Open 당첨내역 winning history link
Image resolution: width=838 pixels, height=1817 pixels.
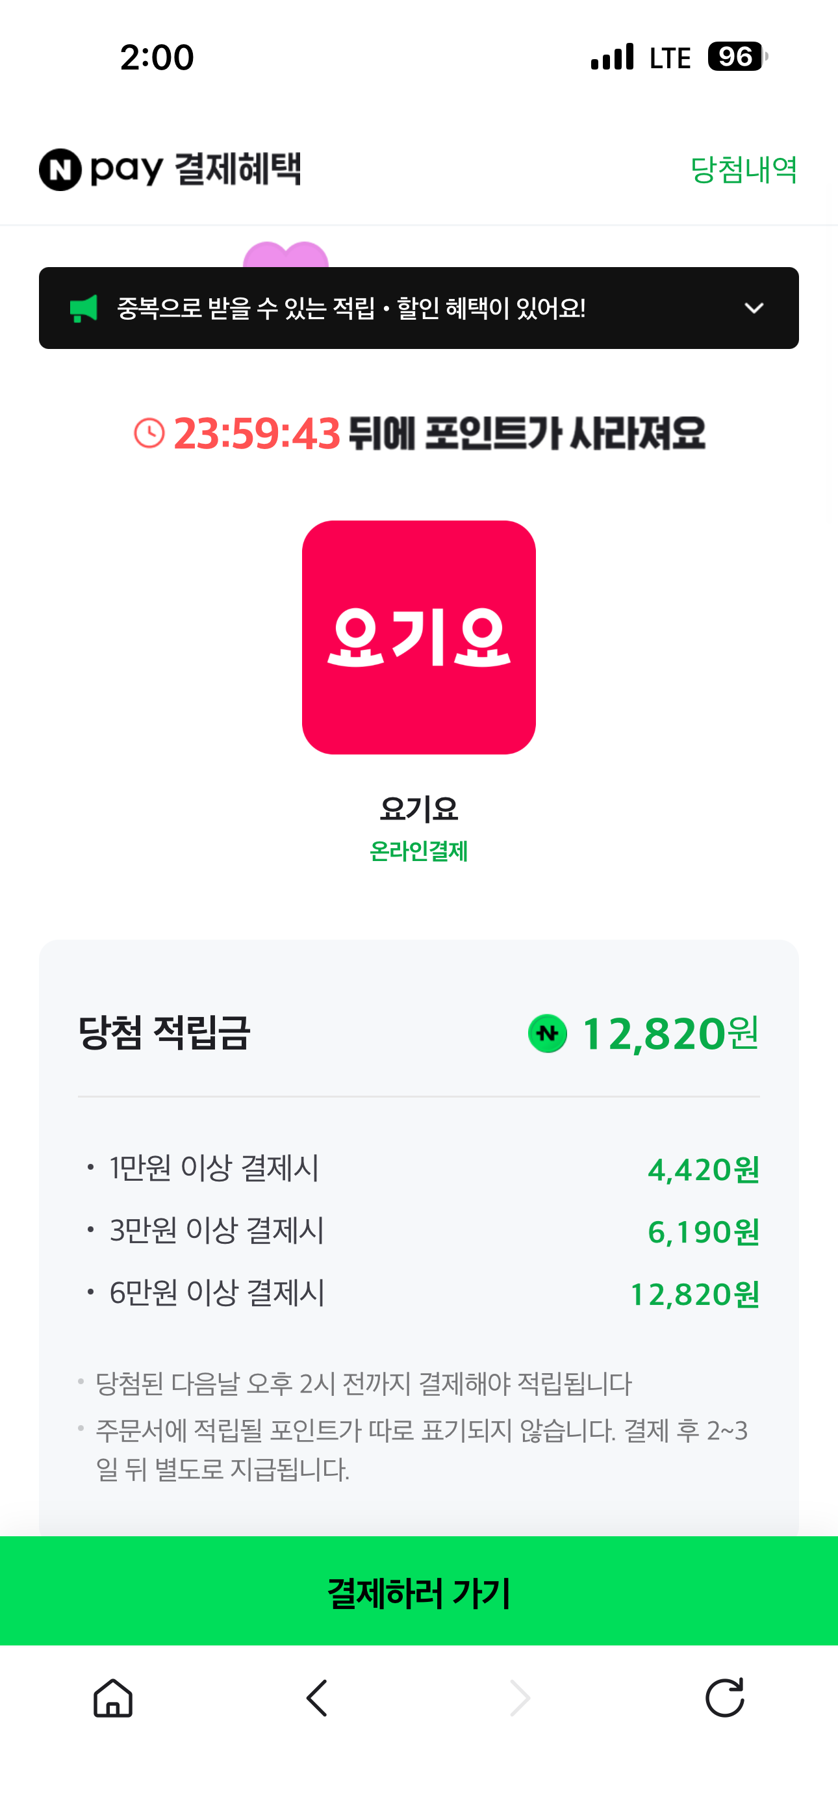point(743,170)
